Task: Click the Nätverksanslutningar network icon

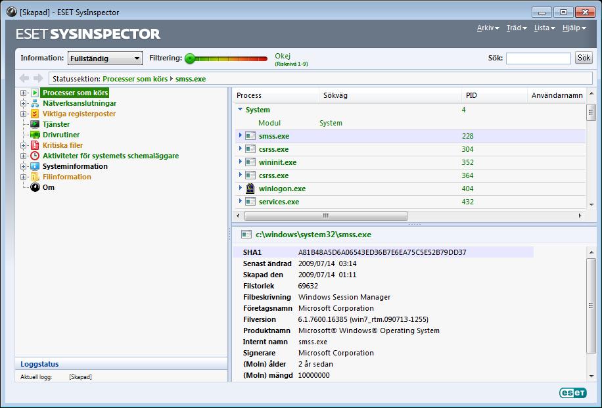Action: click(x=35, y=103)
